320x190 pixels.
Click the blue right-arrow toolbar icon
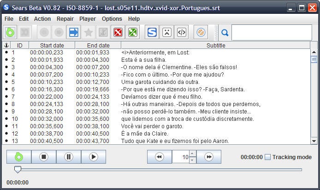click(73, 32)
